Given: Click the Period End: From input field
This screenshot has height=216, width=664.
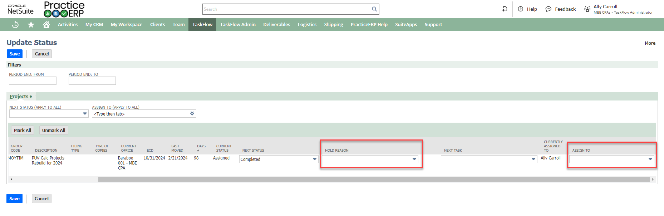Looking at the screenshot, I should [x=33, y=81].
